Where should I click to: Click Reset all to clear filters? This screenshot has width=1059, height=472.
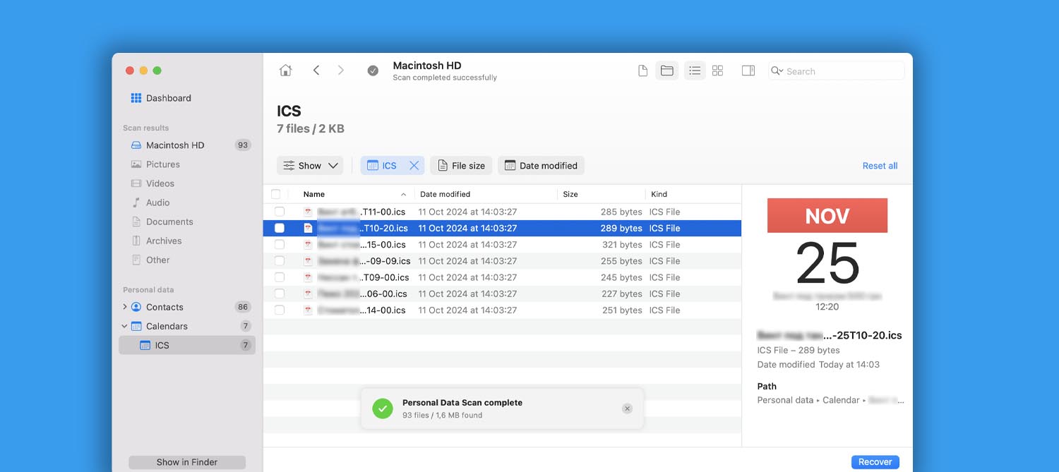pyautogui.click(x=879, y=165)
